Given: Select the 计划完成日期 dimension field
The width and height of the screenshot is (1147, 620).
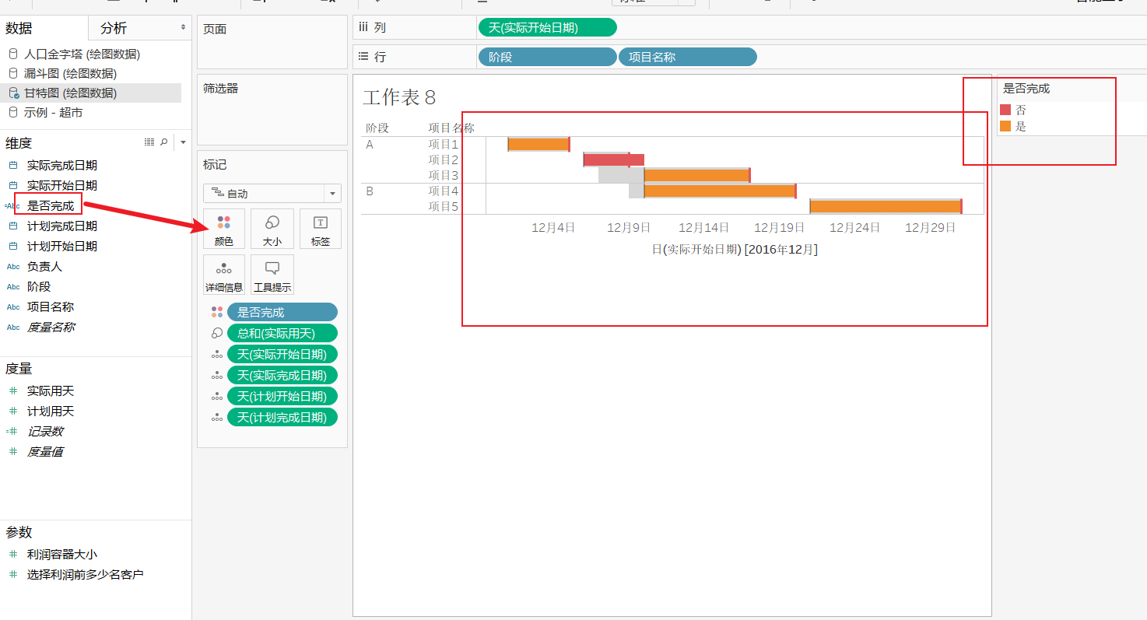Looking at the screenshot, I should click(x=62, y=226).
